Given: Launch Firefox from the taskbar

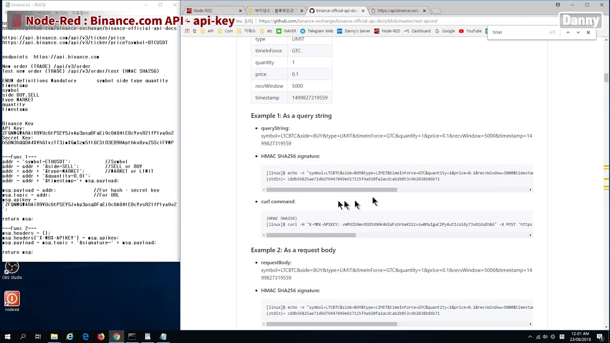Looking at the screenshot, I should pyautogui.click(x=101, y=337).
